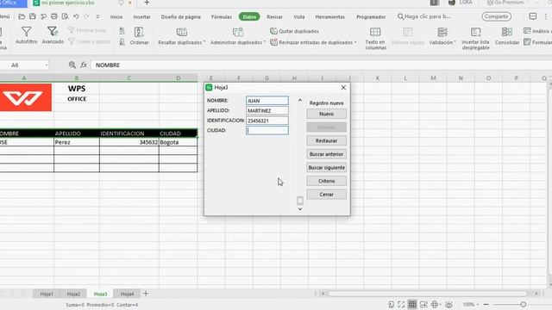This screenshot has height=310, width=552.
Task: Switch to the Vista tab
Action: pyautogui.click(x=299, y=17)
